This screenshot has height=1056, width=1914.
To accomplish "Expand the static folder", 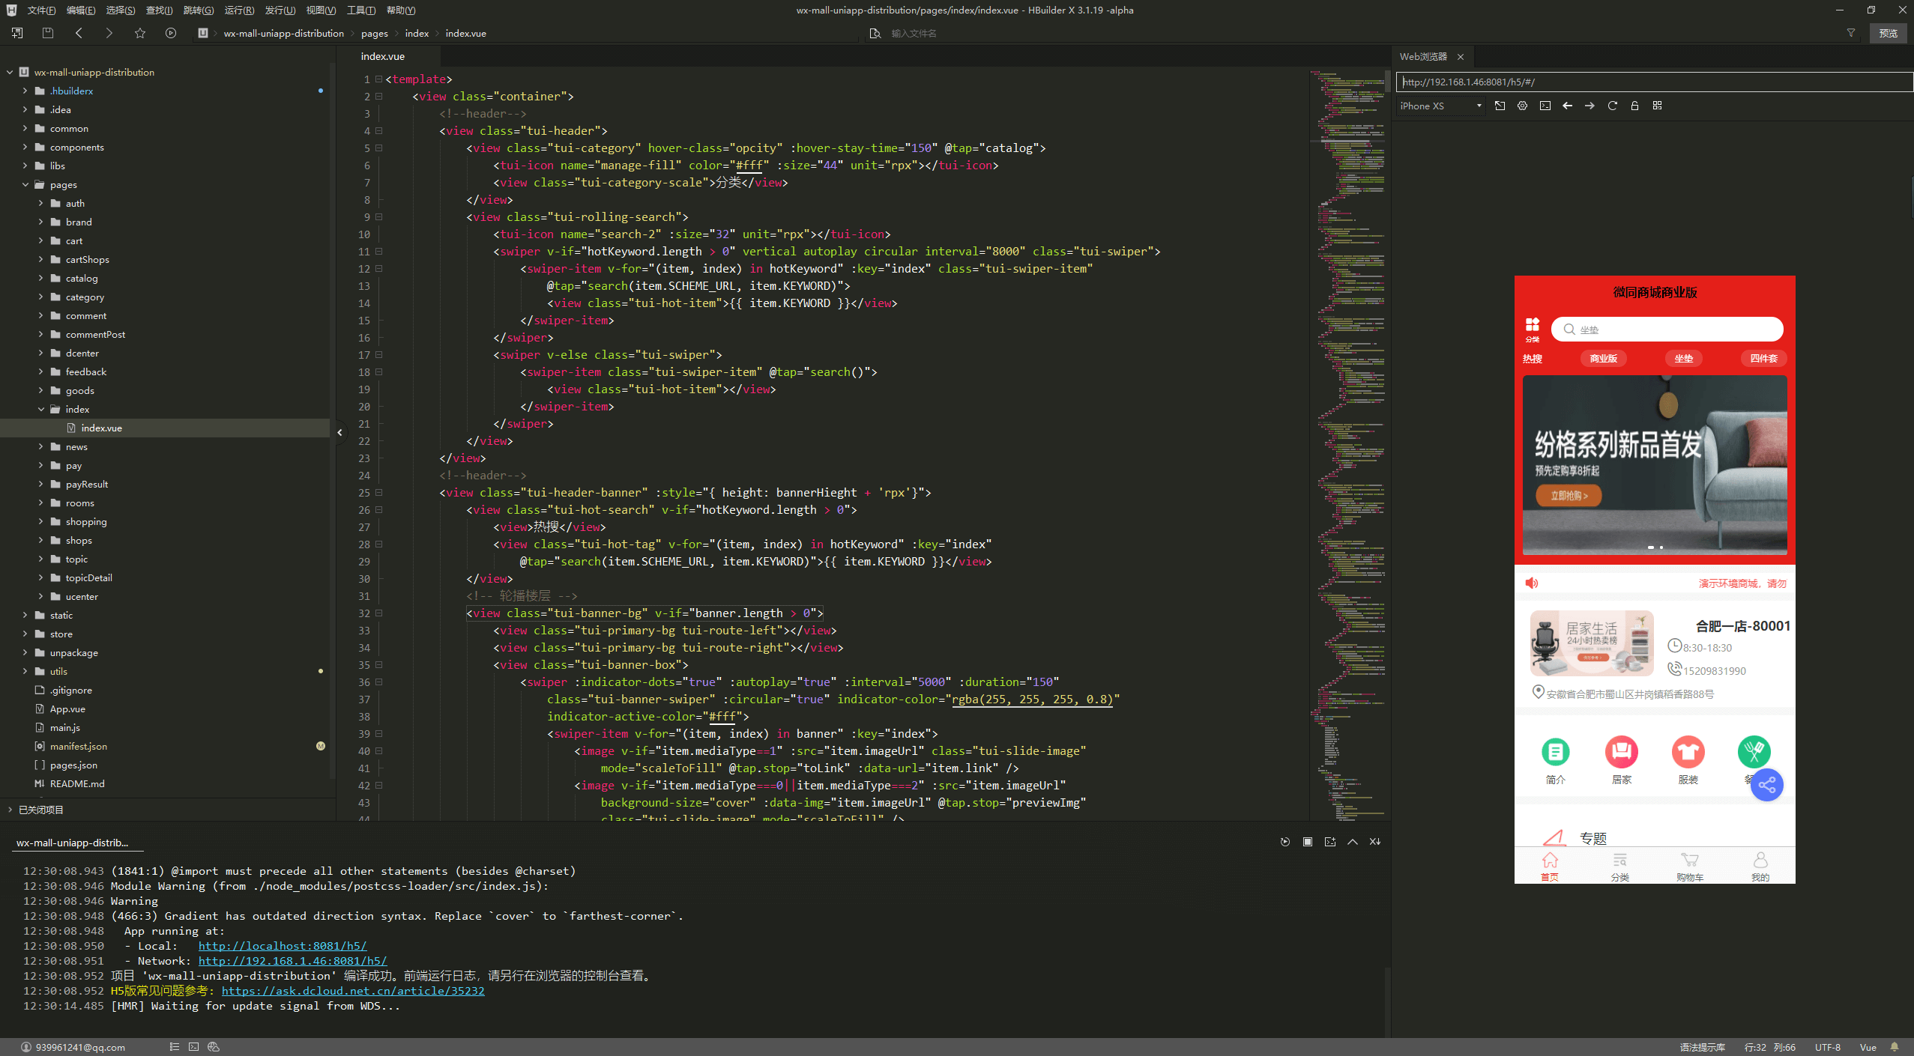I will [25, 616].
